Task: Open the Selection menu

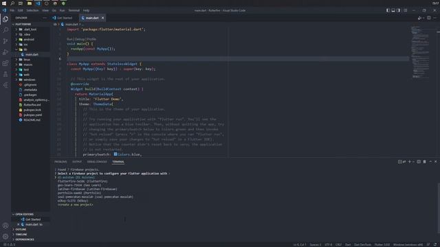Action: 32,10
